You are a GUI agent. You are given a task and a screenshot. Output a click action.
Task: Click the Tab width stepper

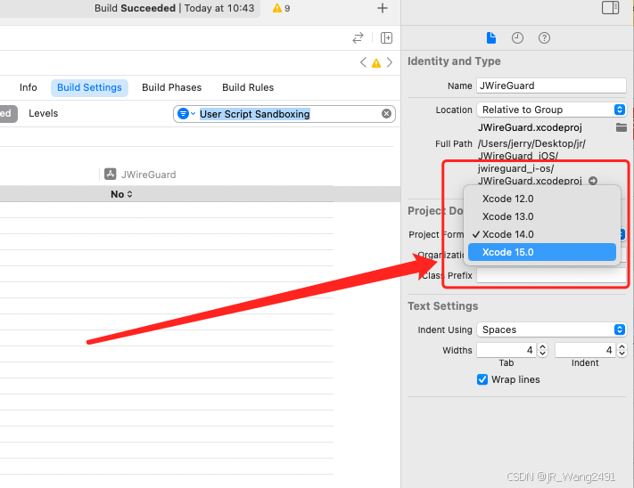coord(543,350)
